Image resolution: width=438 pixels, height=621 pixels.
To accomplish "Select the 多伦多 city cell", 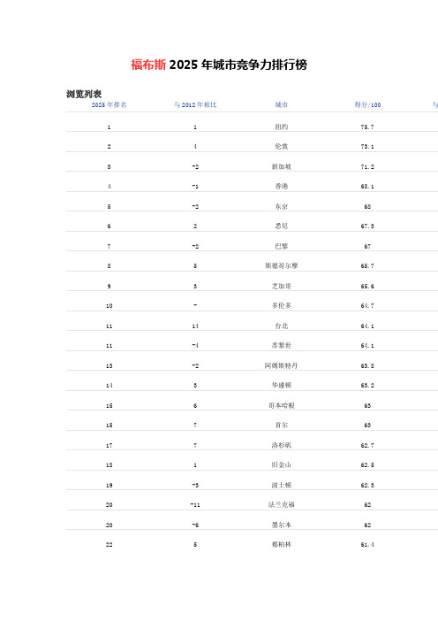I will tap(282, 306).
